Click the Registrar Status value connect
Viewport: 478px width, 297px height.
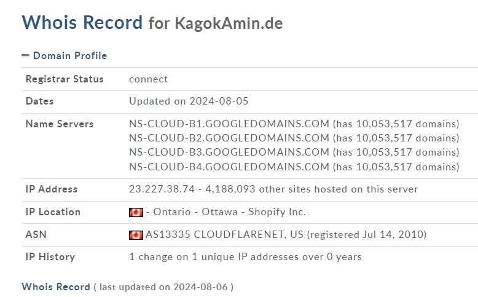(149, 79)
